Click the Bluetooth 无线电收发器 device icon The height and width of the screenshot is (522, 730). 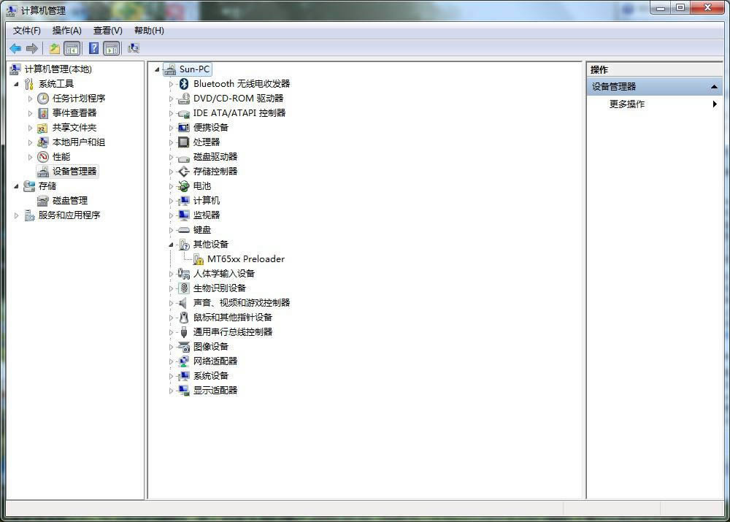183,83
